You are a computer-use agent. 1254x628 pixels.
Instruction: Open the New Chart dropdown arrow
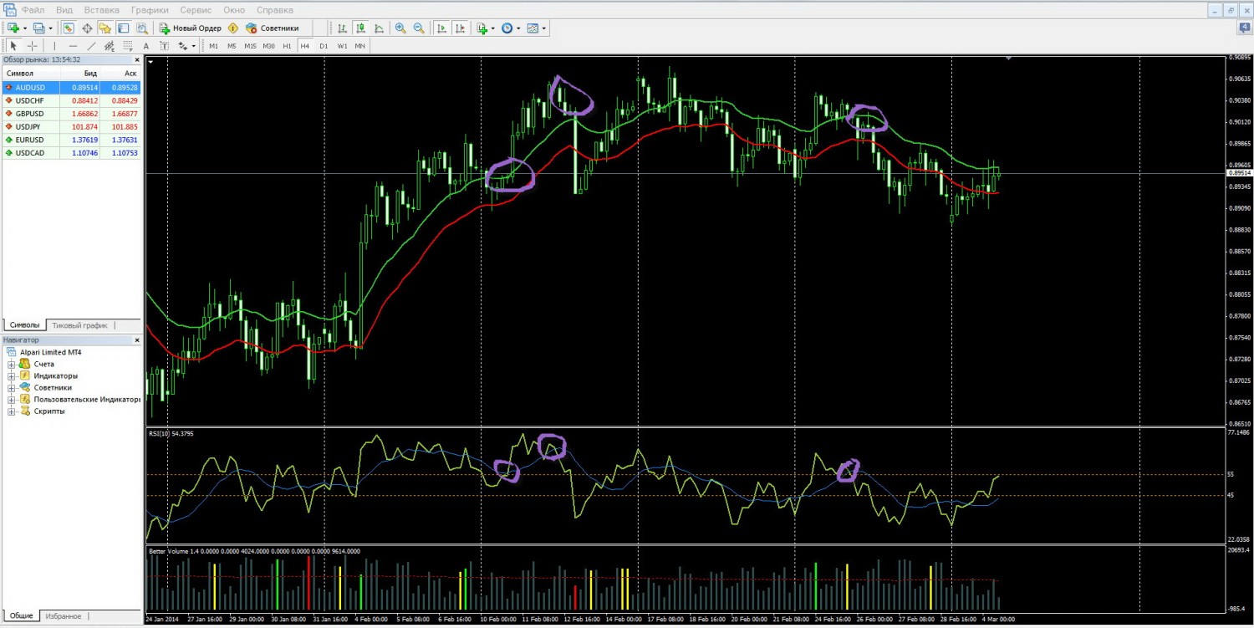tap(25, 28)
